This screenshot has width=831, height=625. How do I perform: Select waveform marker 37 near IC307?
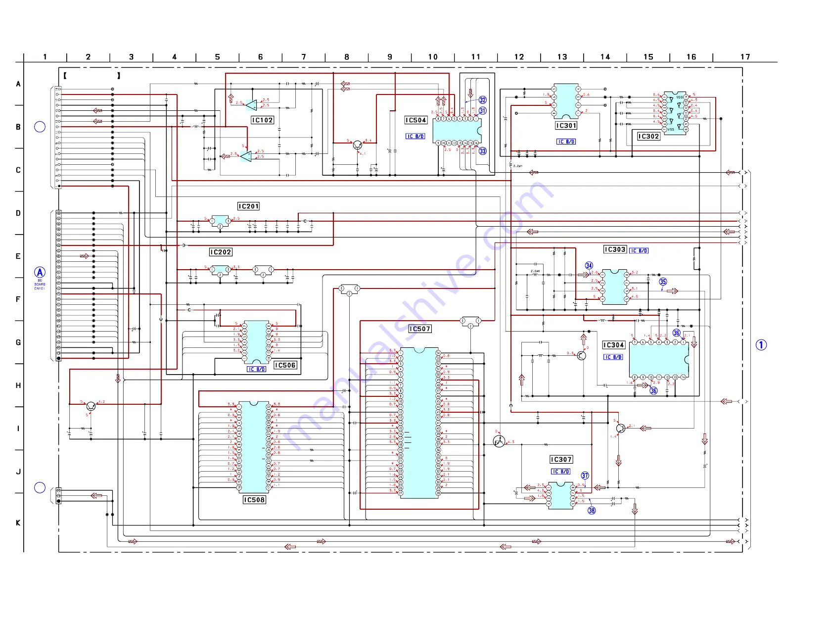585,476
